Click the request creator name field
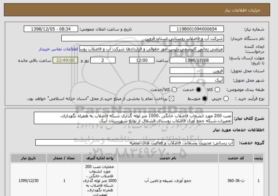Image resolution: width=278 pixels, height=196 pixels. coord(152,49)
